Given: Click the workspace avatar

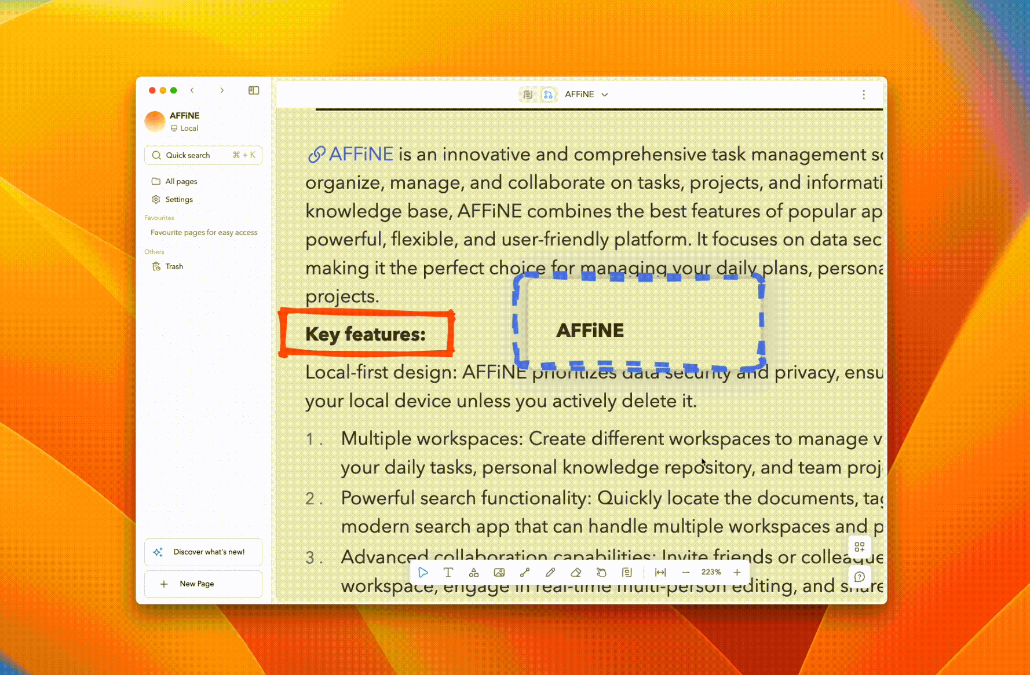Looking at the screenshot, I should [x=155, y=122].
